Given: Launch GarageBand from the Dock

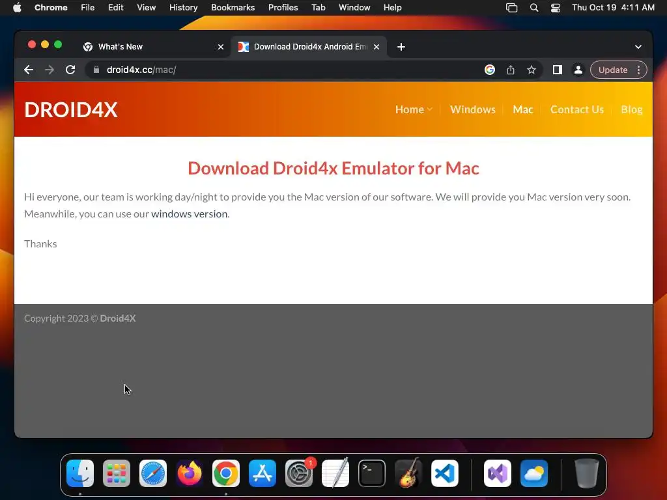Looking at the screenshot, I should (x=408, y=473).
